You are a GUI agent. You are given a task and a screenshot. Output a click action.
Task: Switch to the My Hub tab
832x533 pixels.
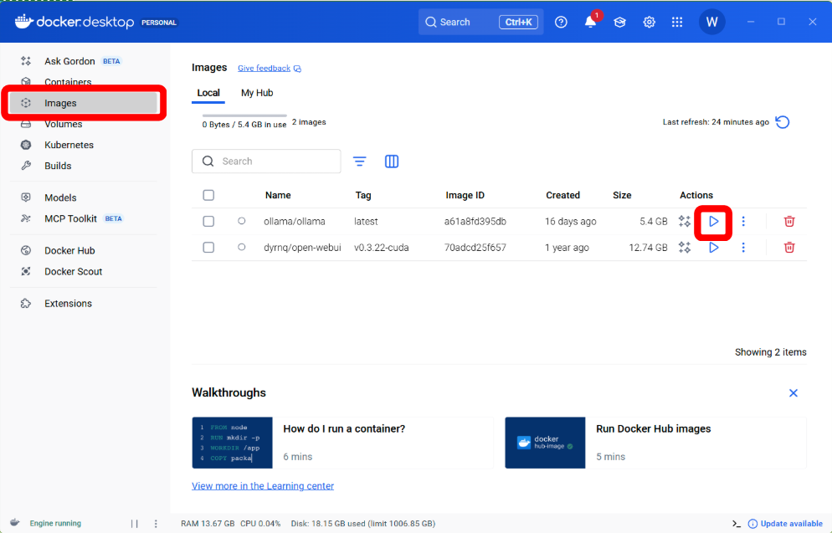tap(257, 93)
